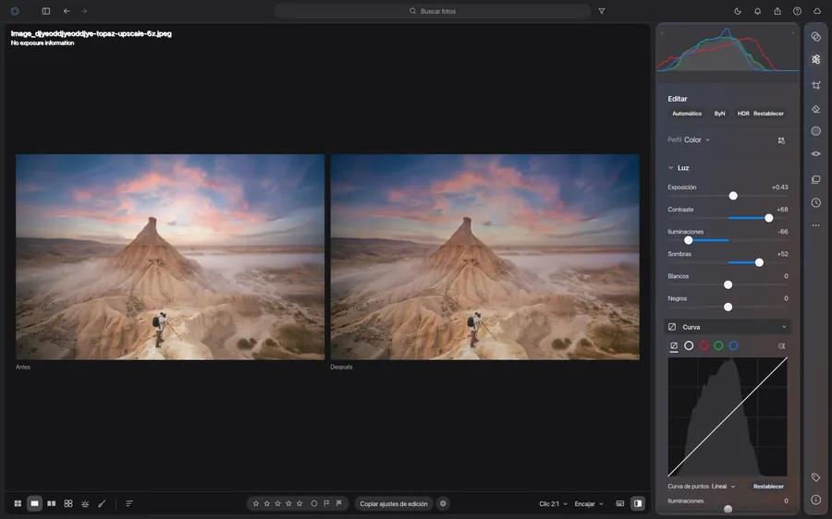Open the gear next to Copiar ajustes
Viewport: 832px width, 519px height.
coord(443,503)
